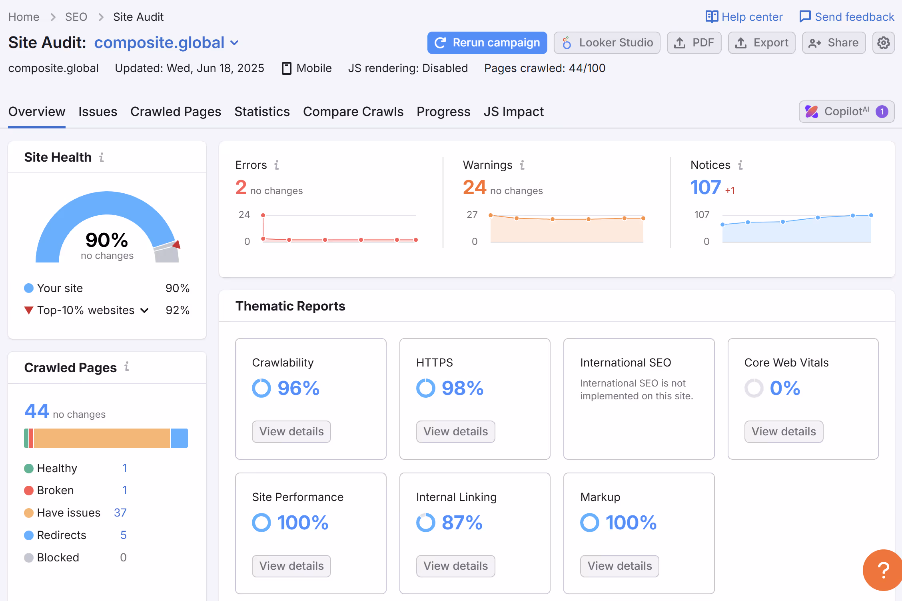
Task: Select the 37 pages with issues count
Action: point(121,513)
